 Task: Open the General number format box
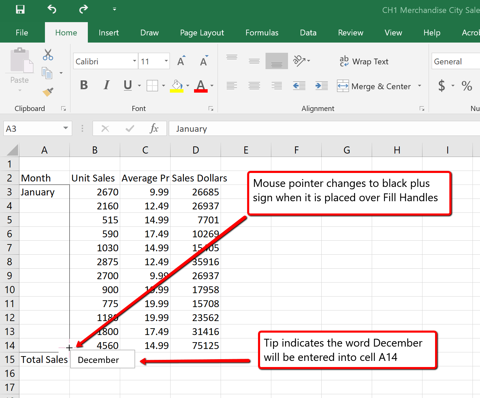tap(456, 61)
